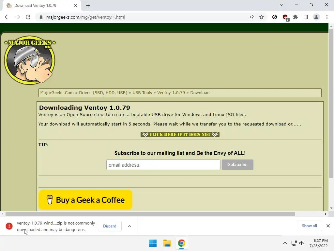Screen dimensions: 334x251
Task: Click the Download breadcrumb entry
Action: tap(200, 92)
